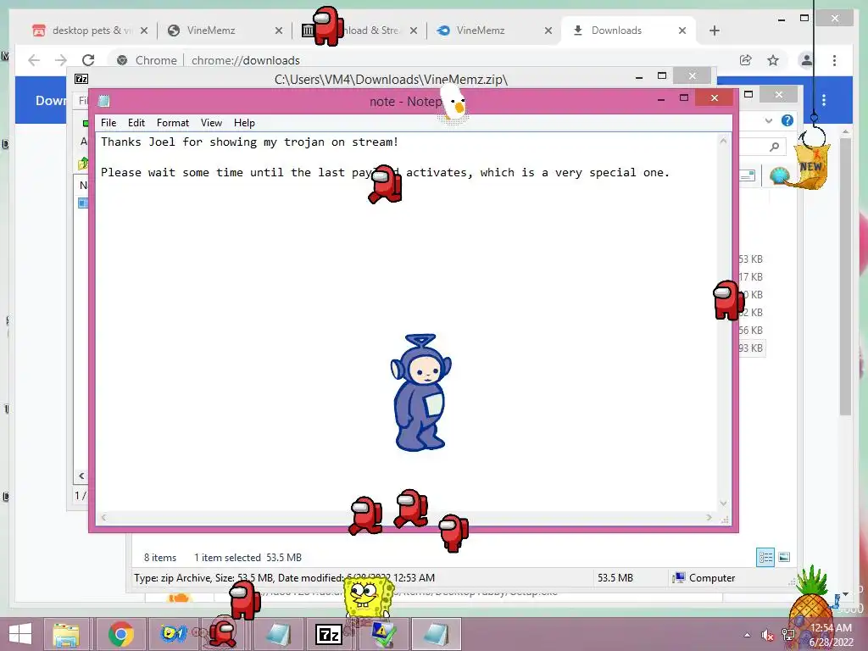The height and width of the screenshot is (651, 868).
Task: Click the '53 KB' size entry in Explorer
Action: (751, 259)
